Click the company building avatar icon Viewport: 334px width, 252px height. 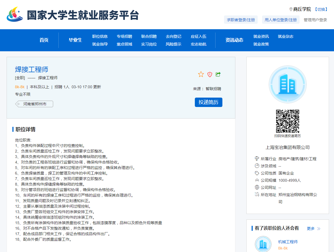click(287, 84)
